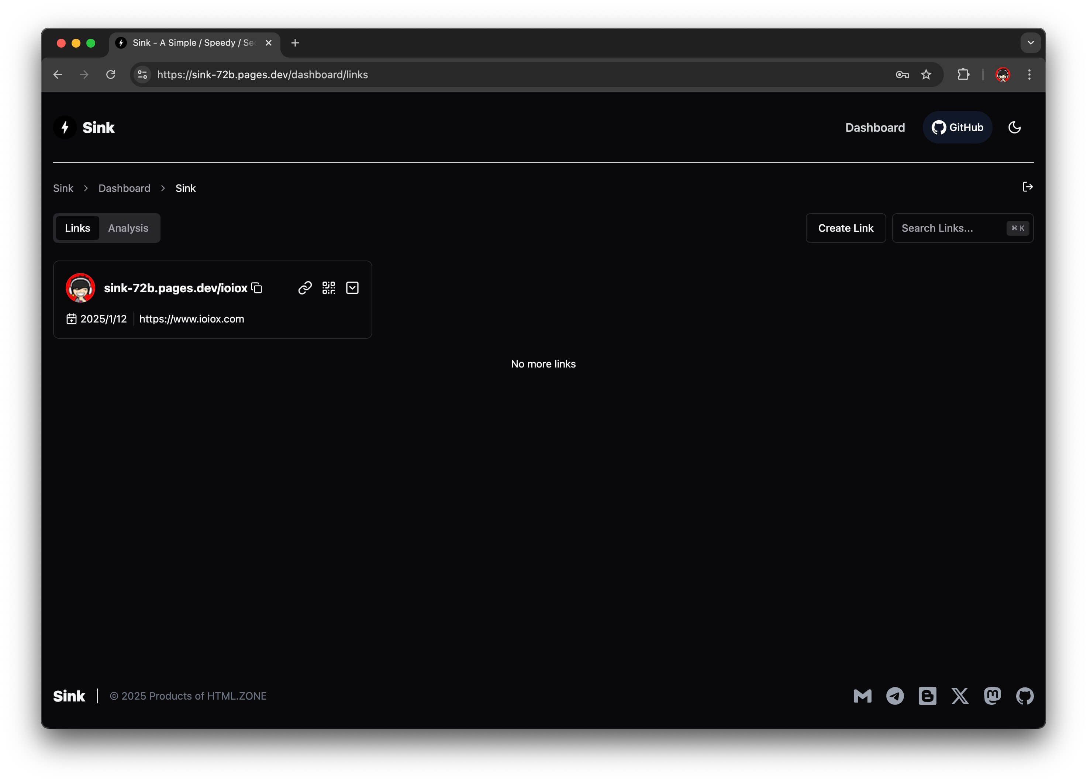
Task: Open a new tab with plus button
Action: point(295,43)
